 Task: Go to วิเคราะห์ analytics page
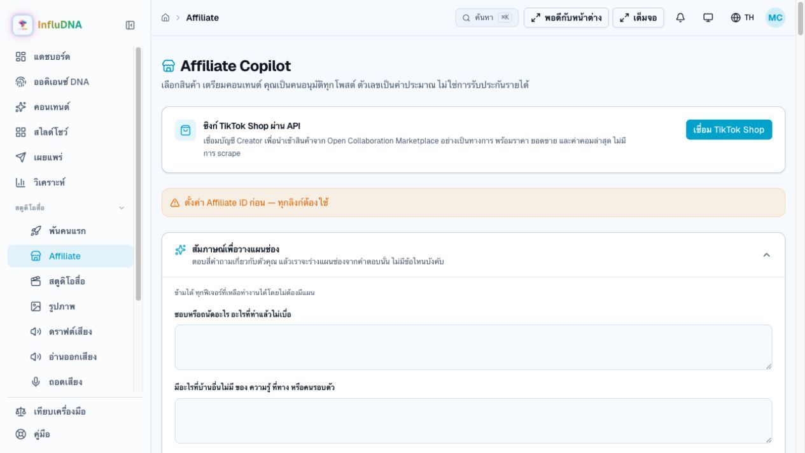[x=49, y=182]
